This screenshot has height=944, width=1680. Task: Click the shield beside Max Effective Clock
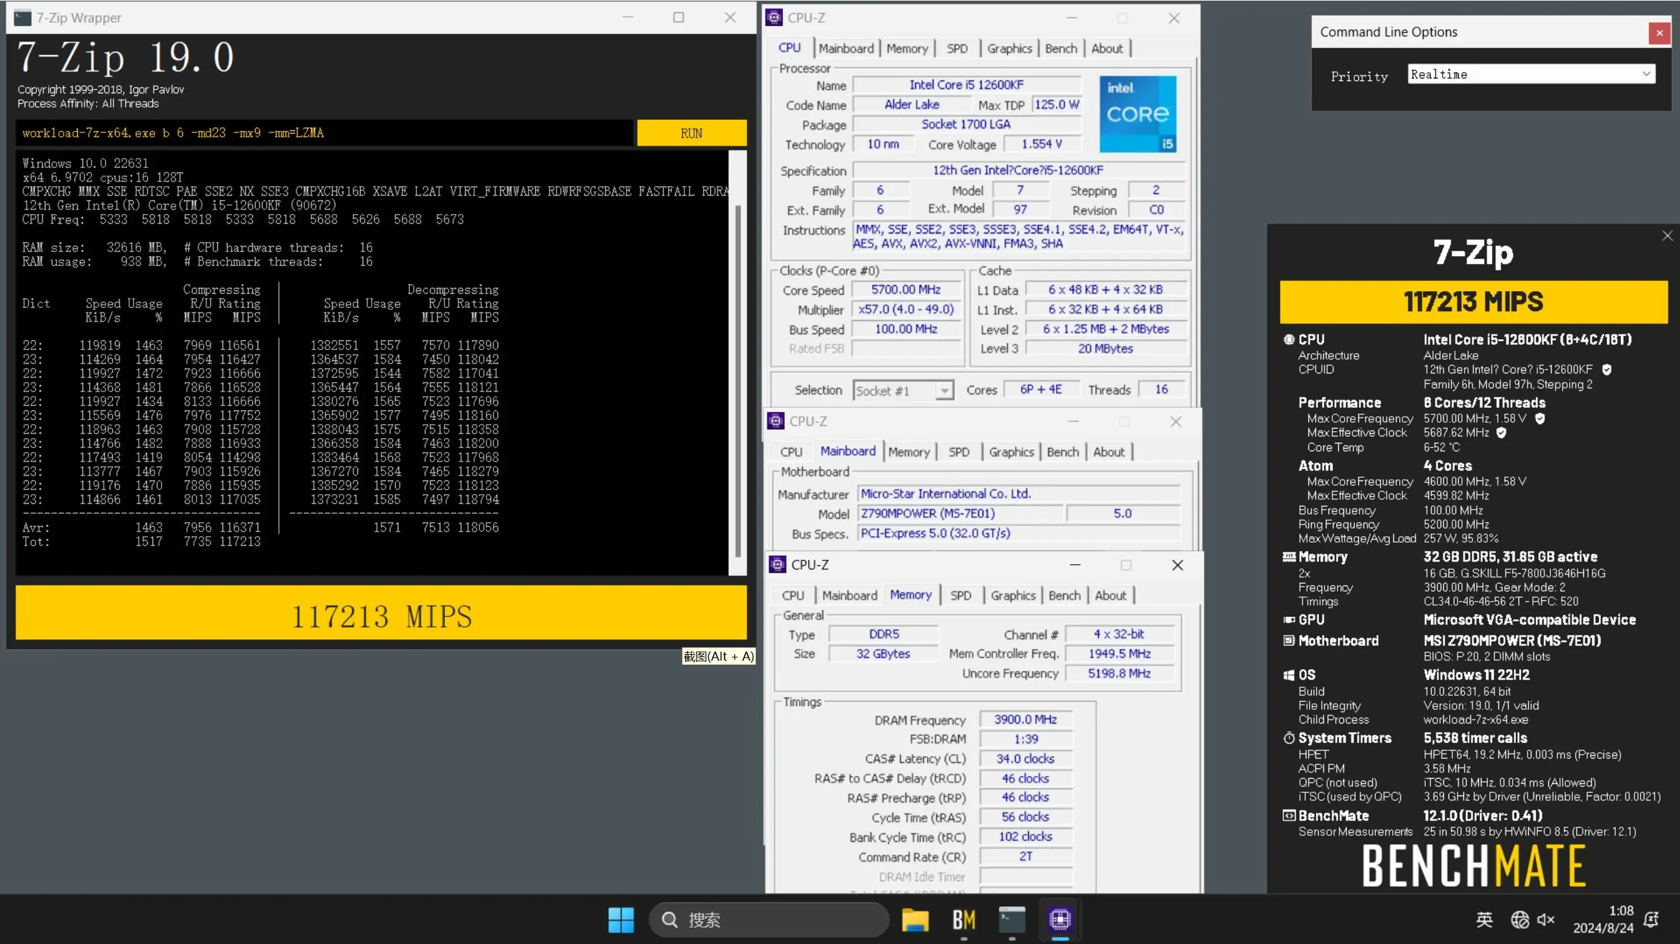1502,433
